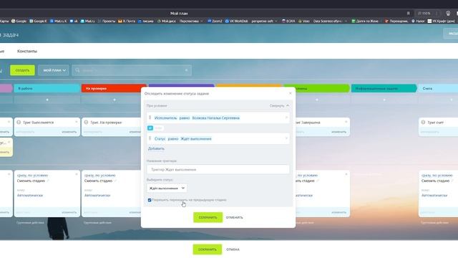Click the green Создать button

[x=22, y=70]
